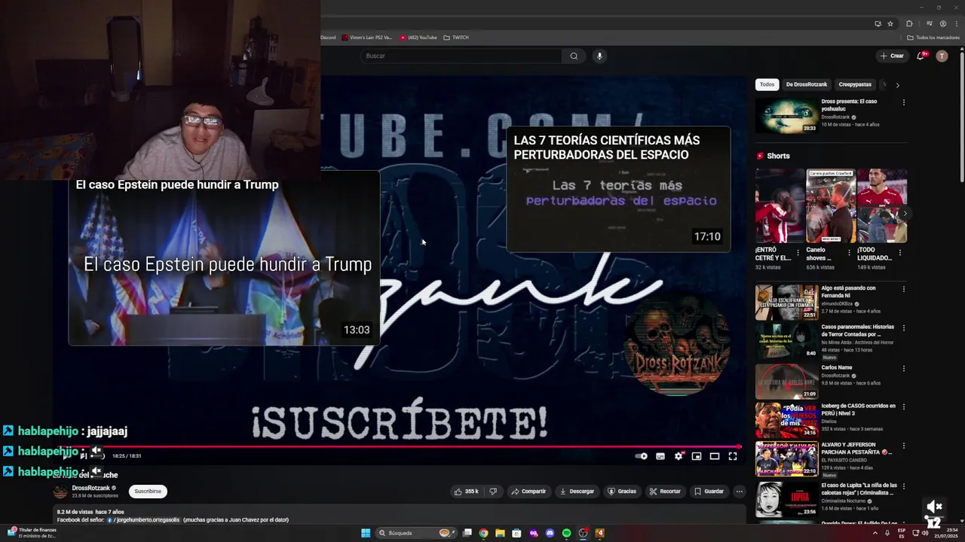Open Casos paranormales video title
This screenshot has width=965, height=542.
pos(858,330)
